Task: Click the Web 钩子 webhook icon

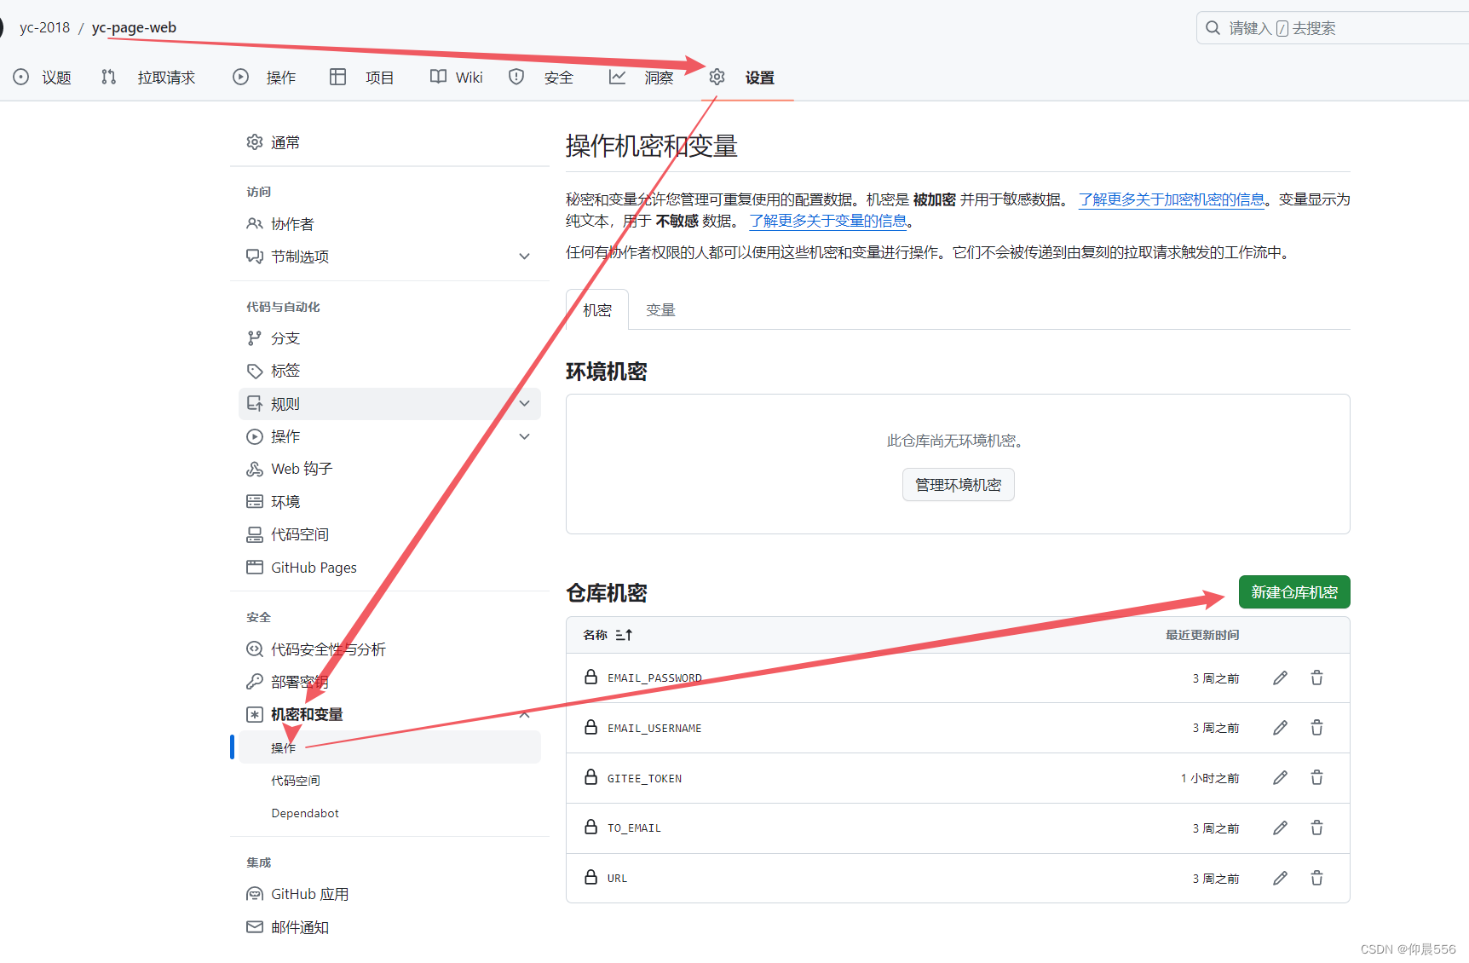Action: (x=254, y=469)
